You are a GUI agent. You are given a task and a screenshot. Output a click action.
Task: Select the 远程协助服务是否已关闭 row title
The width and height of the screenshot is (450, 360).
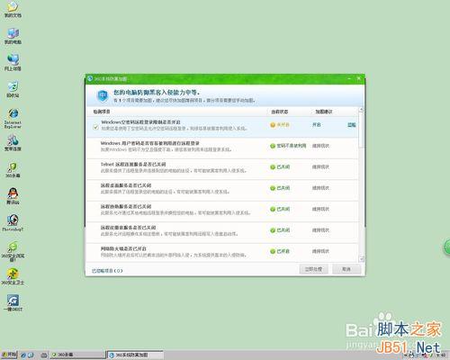pos(126,206)
